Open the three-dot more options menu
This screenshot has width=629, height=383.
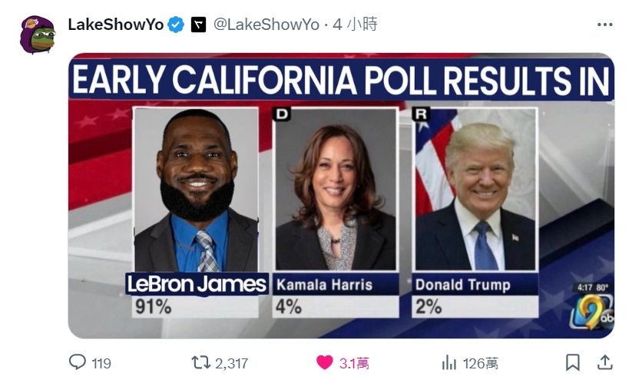605,25
